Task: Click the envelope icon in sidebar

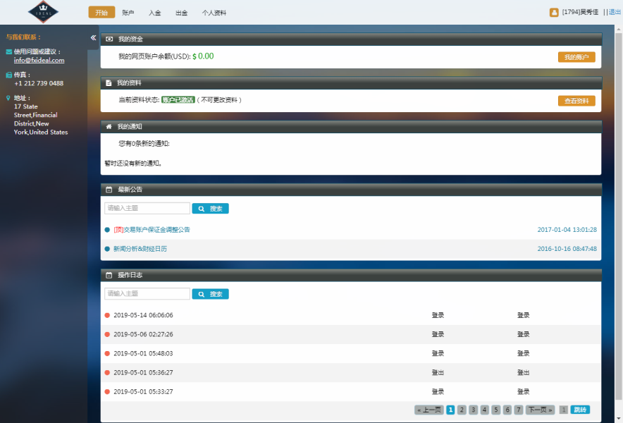Action: [x=8, y=52]
